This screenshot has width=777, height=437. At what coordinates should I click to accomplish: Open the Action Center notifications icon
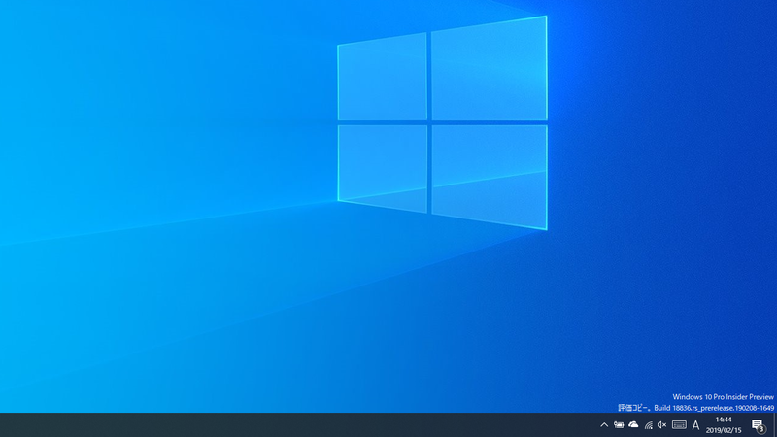(759, 425)
